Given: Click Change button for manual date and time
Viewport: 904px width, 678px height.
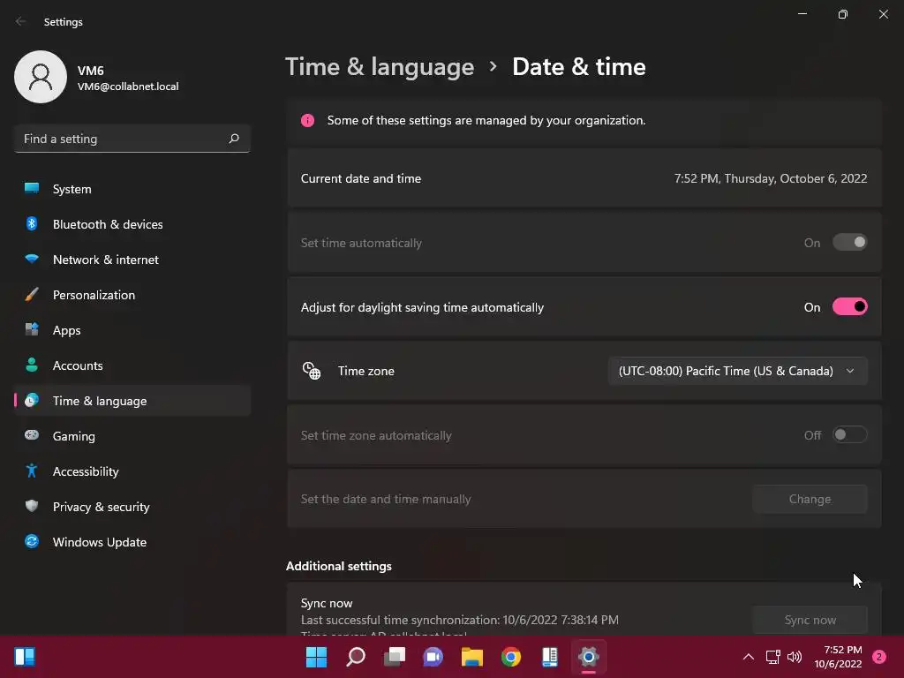Looking at the screenshot, I should tap(810, 499).
